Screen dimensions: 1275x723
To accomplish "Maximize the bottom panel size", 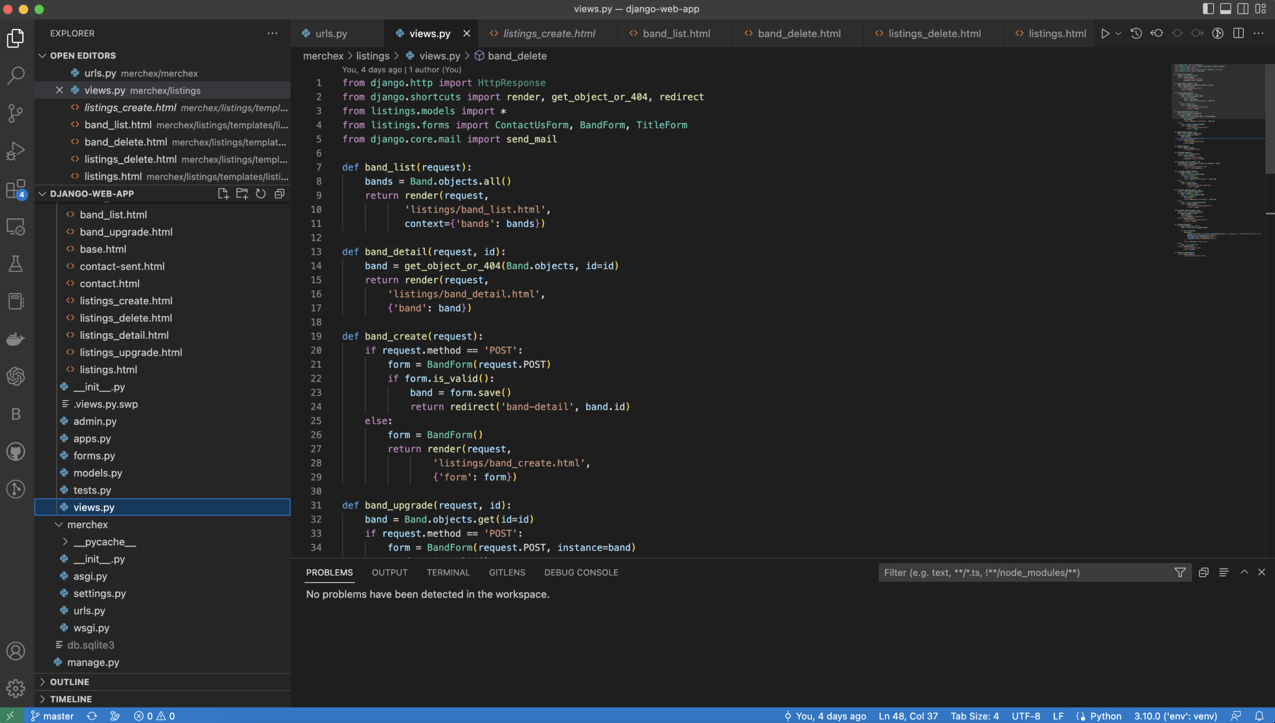I will pos(1244,572).
